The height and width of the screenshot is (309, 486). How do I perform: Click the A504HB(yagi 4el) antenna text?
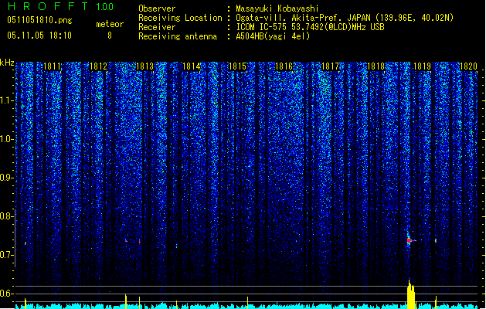tap(273, 36)
